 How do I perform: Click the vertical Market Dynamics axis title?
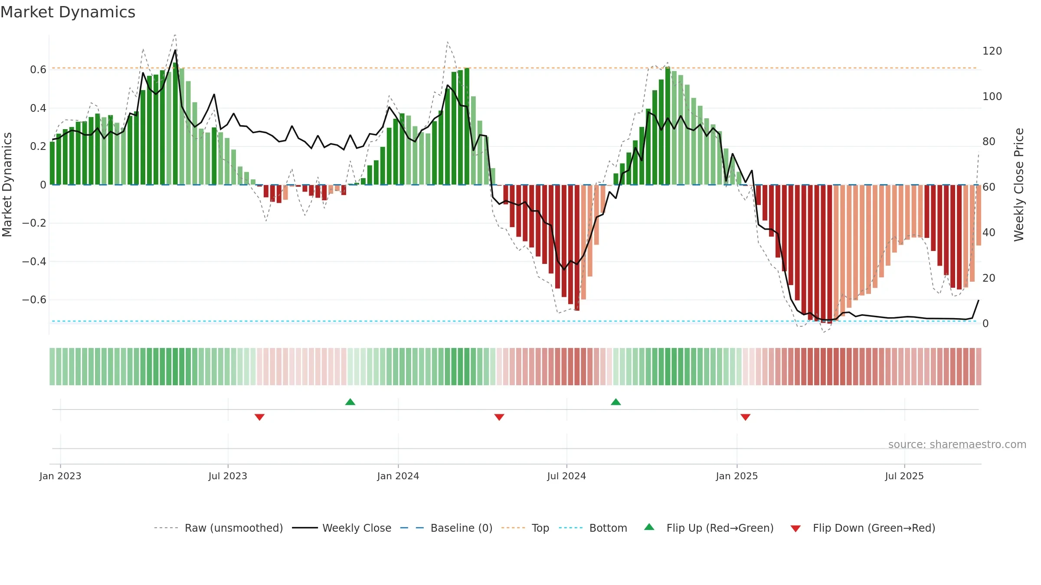coord(7,185)
